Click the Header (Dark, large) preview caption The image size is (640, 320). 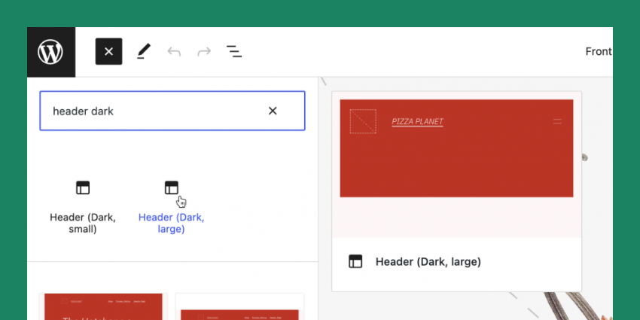tap(428, 261)
